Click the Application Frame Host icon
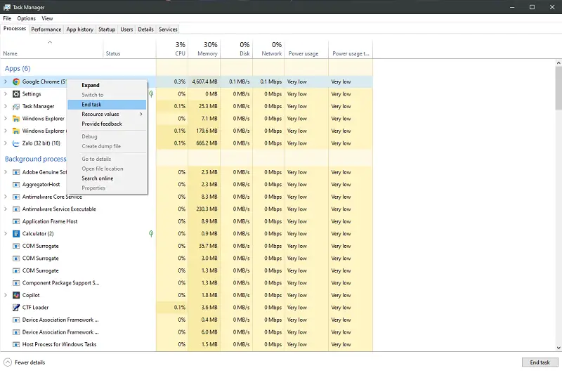Image resolution: width=562 pixels, height=373 pixels. [16, 221]
